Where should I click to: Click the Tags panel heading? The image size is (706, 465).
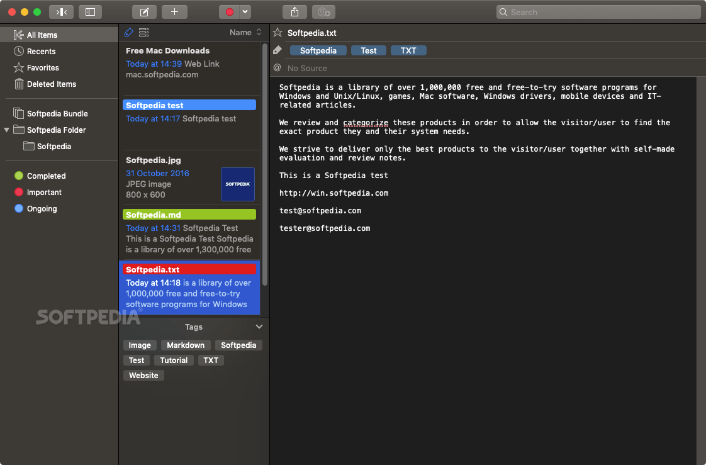coord(194,327)
